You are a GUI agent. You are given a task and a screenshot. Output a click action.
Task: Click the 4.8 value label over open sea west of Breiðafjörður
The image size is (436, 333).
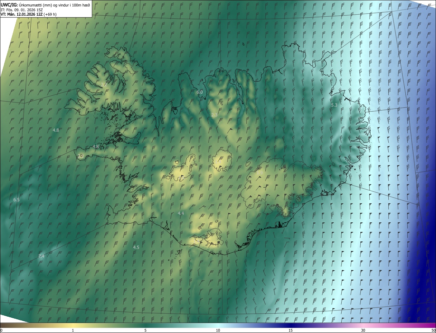point(56,130)
